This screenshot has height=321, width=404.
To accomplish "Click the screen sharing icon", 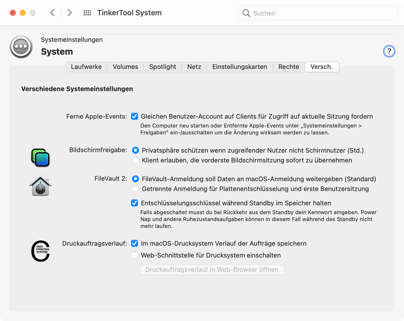I will [40, 158].
